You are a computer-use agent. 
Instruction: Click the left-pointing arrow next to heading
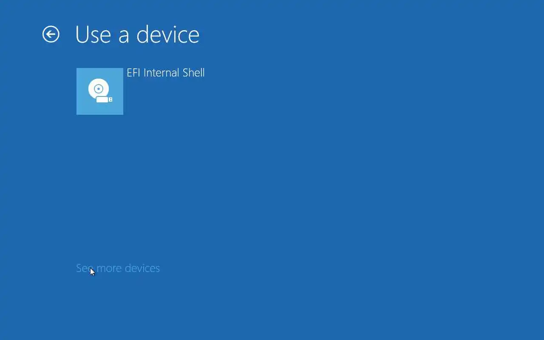tap(51, 34)
